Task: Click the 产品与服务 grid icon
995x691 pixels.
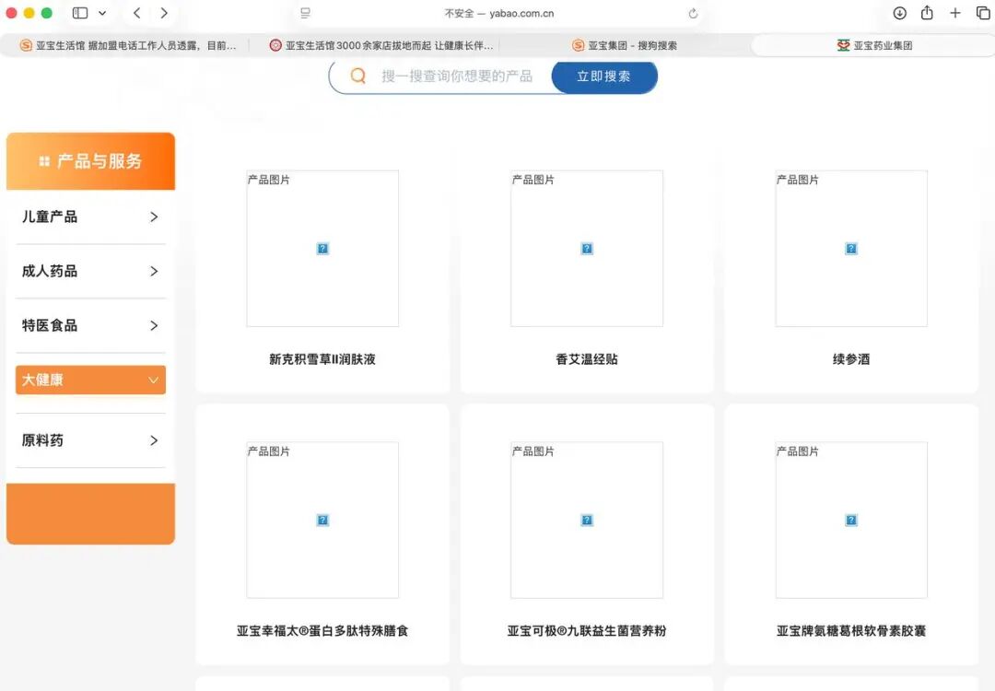Action: tap(44, 160)
